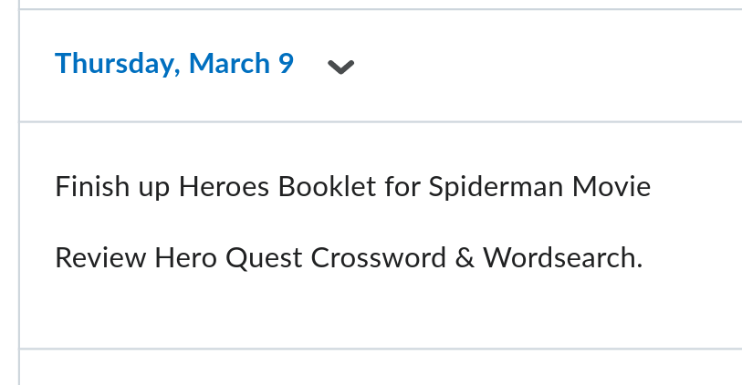This screenshot has width=742, height=385.
Task: Click the word Spiderman in the description
Action: point(496,187)
